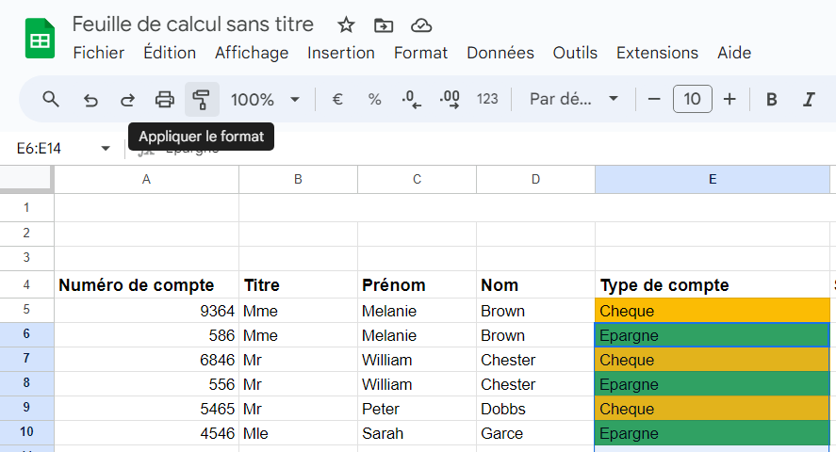Select cell containing 586

click(146, 335)
